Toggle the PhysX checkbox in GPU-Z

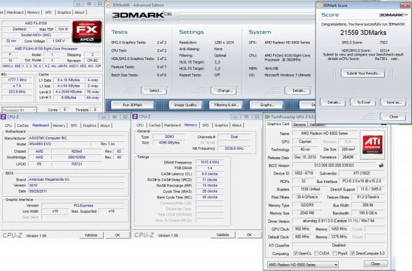point(335,253)
